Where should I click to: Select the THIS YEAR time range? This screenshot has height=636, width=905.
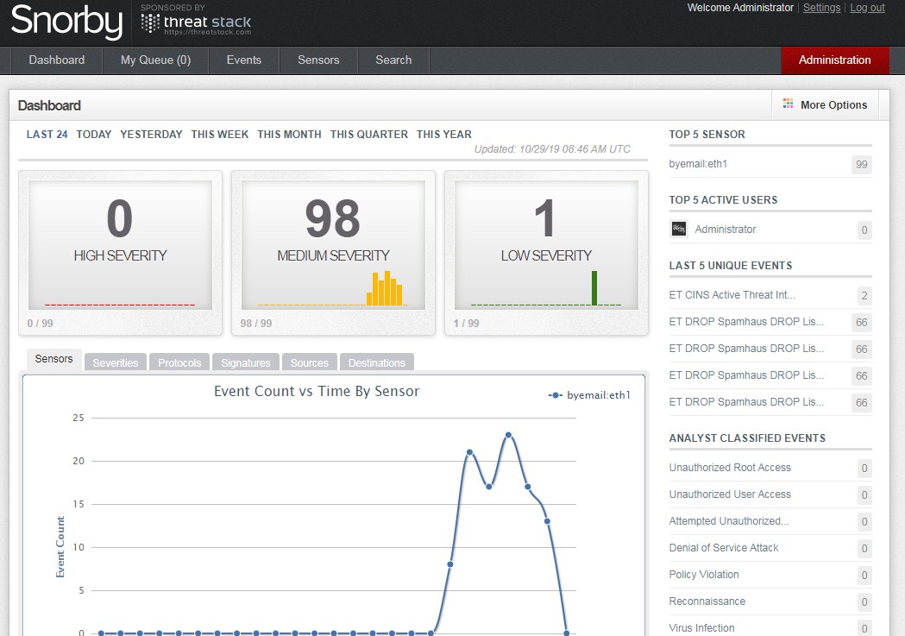click(x=443, y=135)
